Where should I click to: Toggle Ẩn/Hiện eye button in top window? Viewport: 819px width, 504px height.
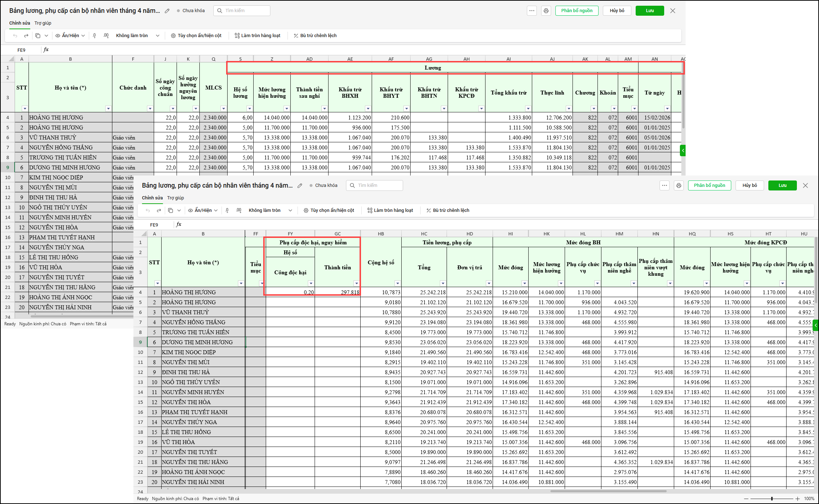[x=70, y=36]
